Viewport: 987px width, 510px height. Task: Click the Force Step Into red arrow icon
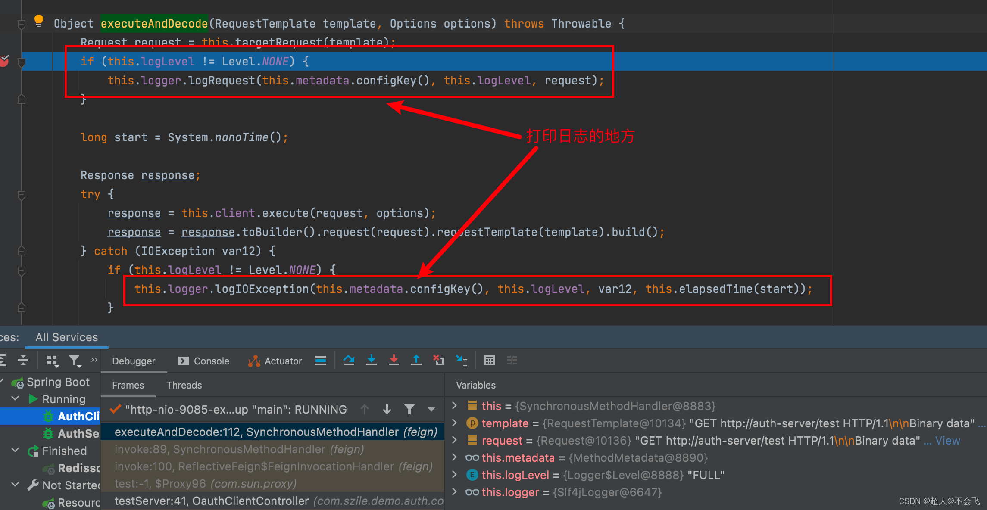394,360
